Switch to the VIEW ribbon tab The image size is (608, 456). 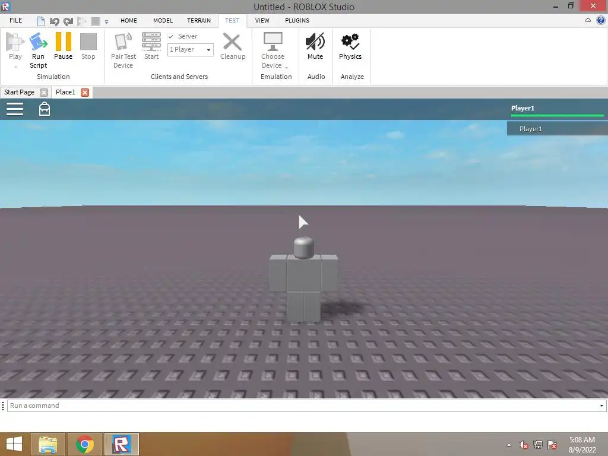coord(262,21)
